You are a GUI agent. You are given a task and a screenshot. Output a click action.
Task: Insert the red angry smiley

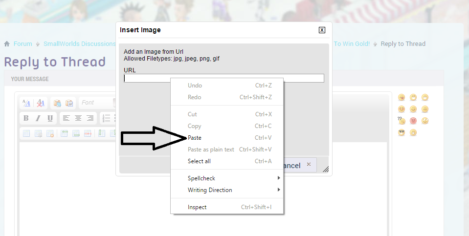(413, 121)
